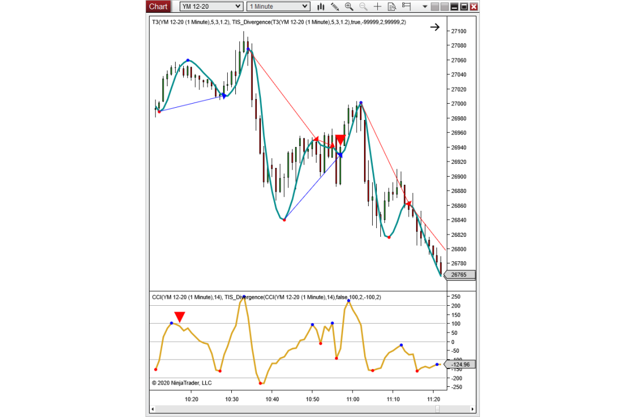The width and height of the screenshot is (626, 417).
Task: Click the -124.96 CCI value marker
Action: (460, 364)
